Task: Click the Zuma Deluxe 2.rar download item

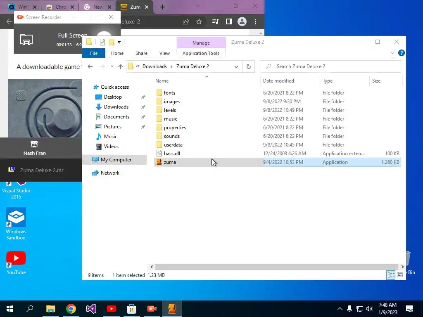Action: click(x=41, y=170)
